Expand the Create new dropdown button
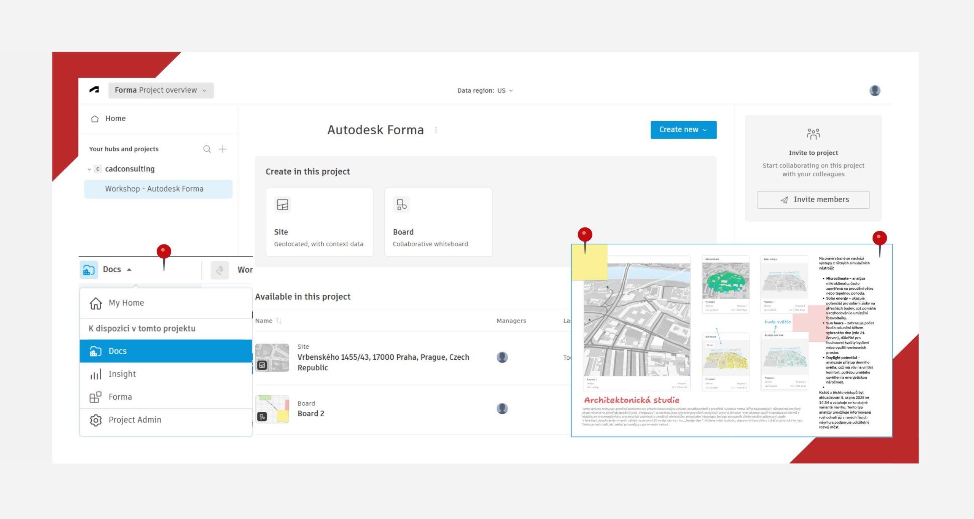This screenshot has width=974, height=519. click(x=683, y=130)
